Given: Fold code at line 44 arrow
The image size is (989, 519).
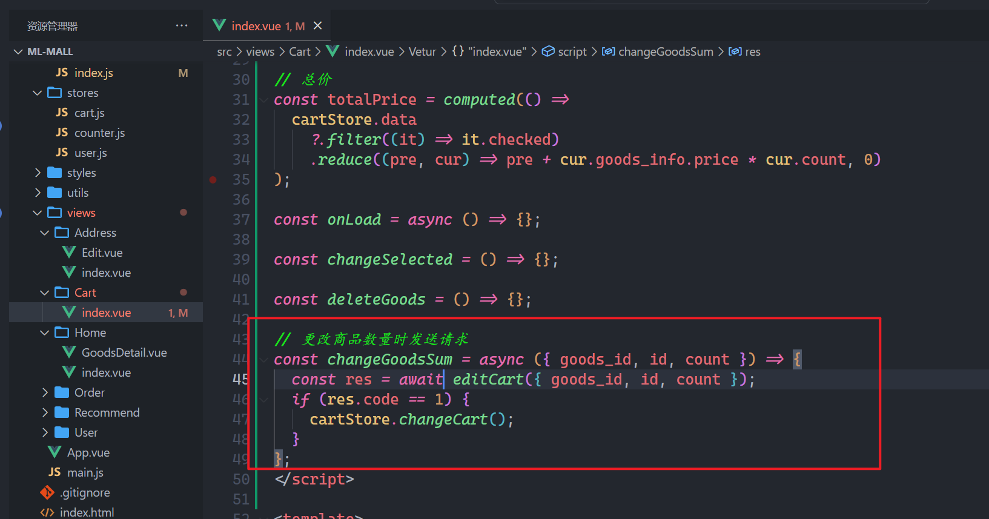Looking at the screenshot, I should tap(264, 360).
